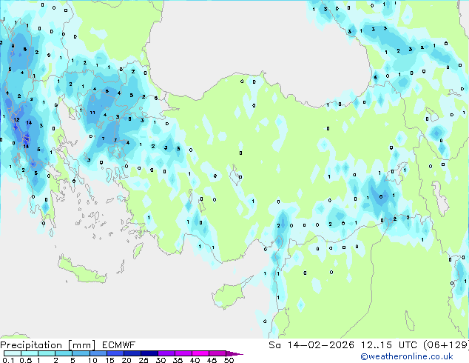This screenshot has height=363, width=469.
Task: Click the 'Sa 14-02-2026' date text
Action: 311,345
